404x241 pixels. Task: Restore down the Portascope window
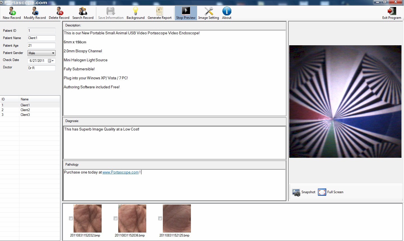click(385, 2)
